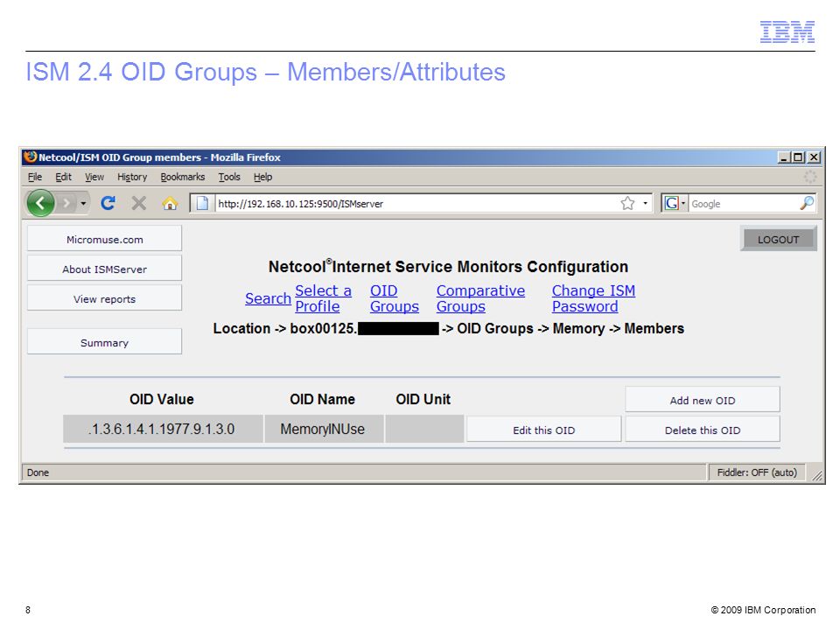Follow the Search link
The height and width of the screenshot is (630, 840).
268,298
